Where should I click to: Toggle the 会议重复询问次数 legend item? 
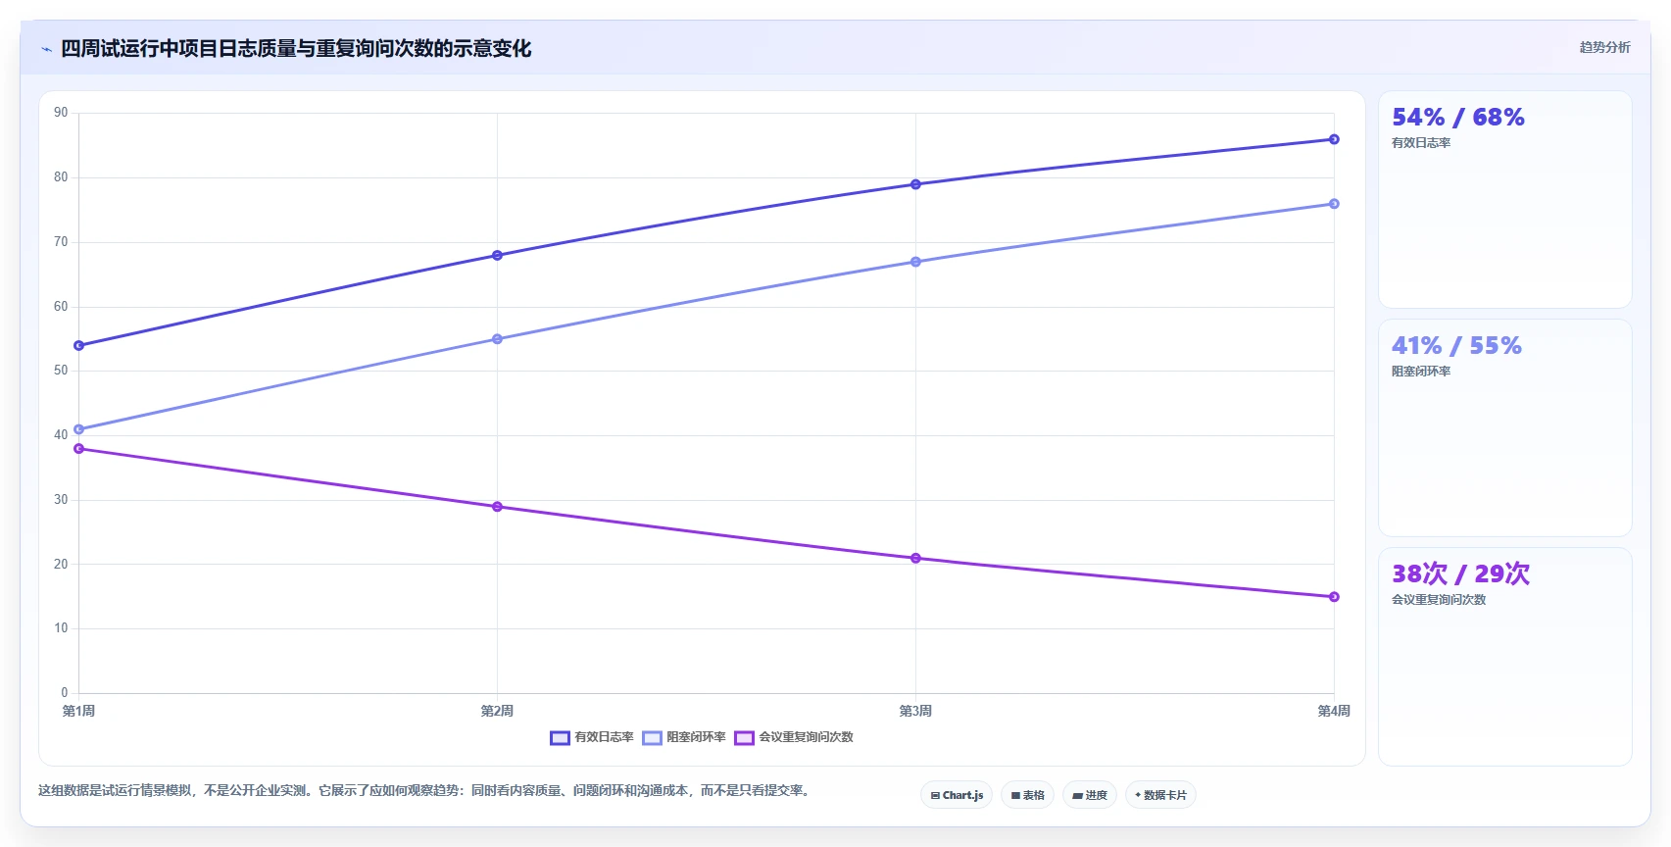(x=794, y=737)
